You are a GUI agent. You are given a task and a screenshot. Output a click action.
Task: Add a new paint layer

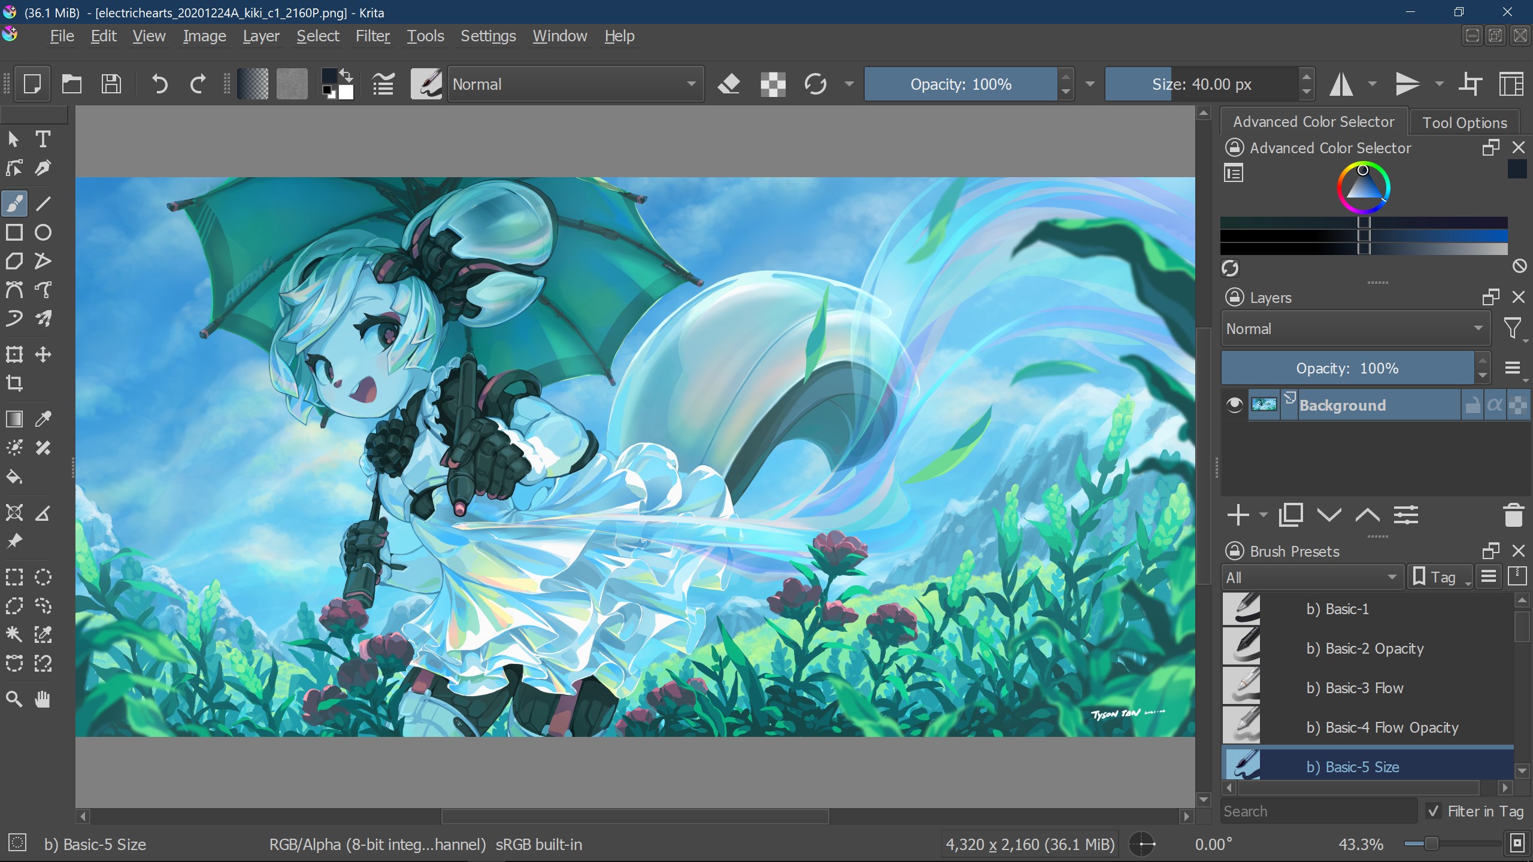tap(1238, 515)
